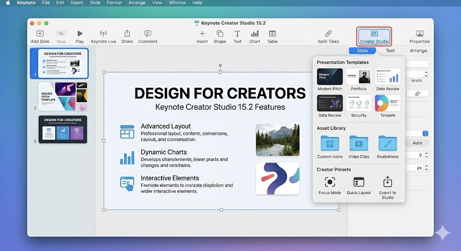The height and width of the screenshot is (251, 461).
Task: Click the Interactive Elements heading text
Action: pos(170,178)
